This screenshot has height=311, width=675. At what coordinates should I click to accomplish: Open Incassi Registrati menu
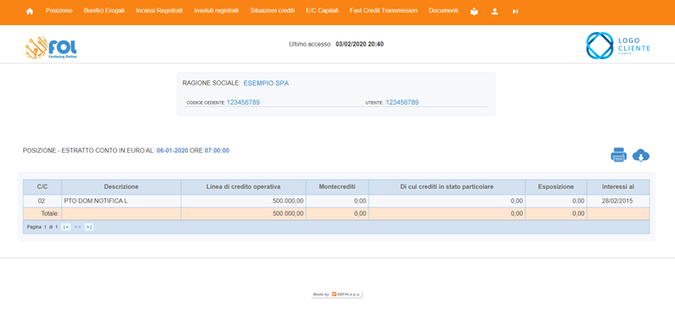click(x=159, y=10)
